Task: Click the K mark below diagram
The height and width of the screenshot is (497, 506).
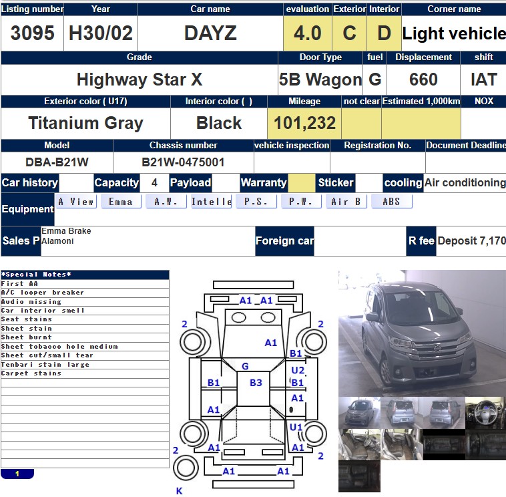Action: [x=179, y=491]
